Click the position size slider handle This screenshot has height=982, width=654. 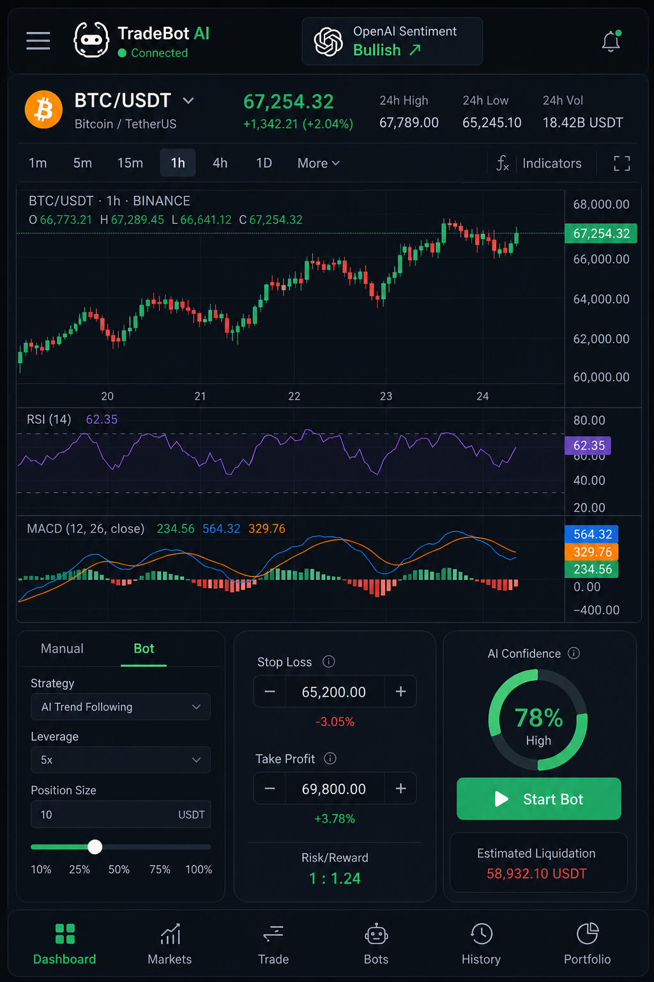(x=95, y=846)
